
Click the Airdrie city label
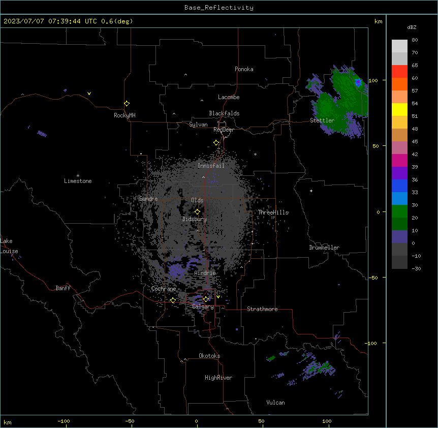pos(205,273)
